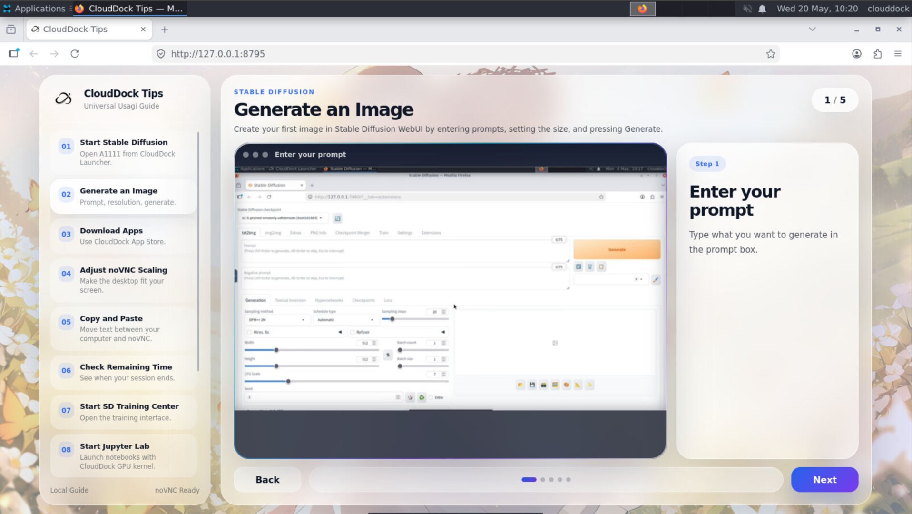Go forward one page in Firefox
Image resolution: width=912 pixels, height=514 pixels.
(54, 54)
